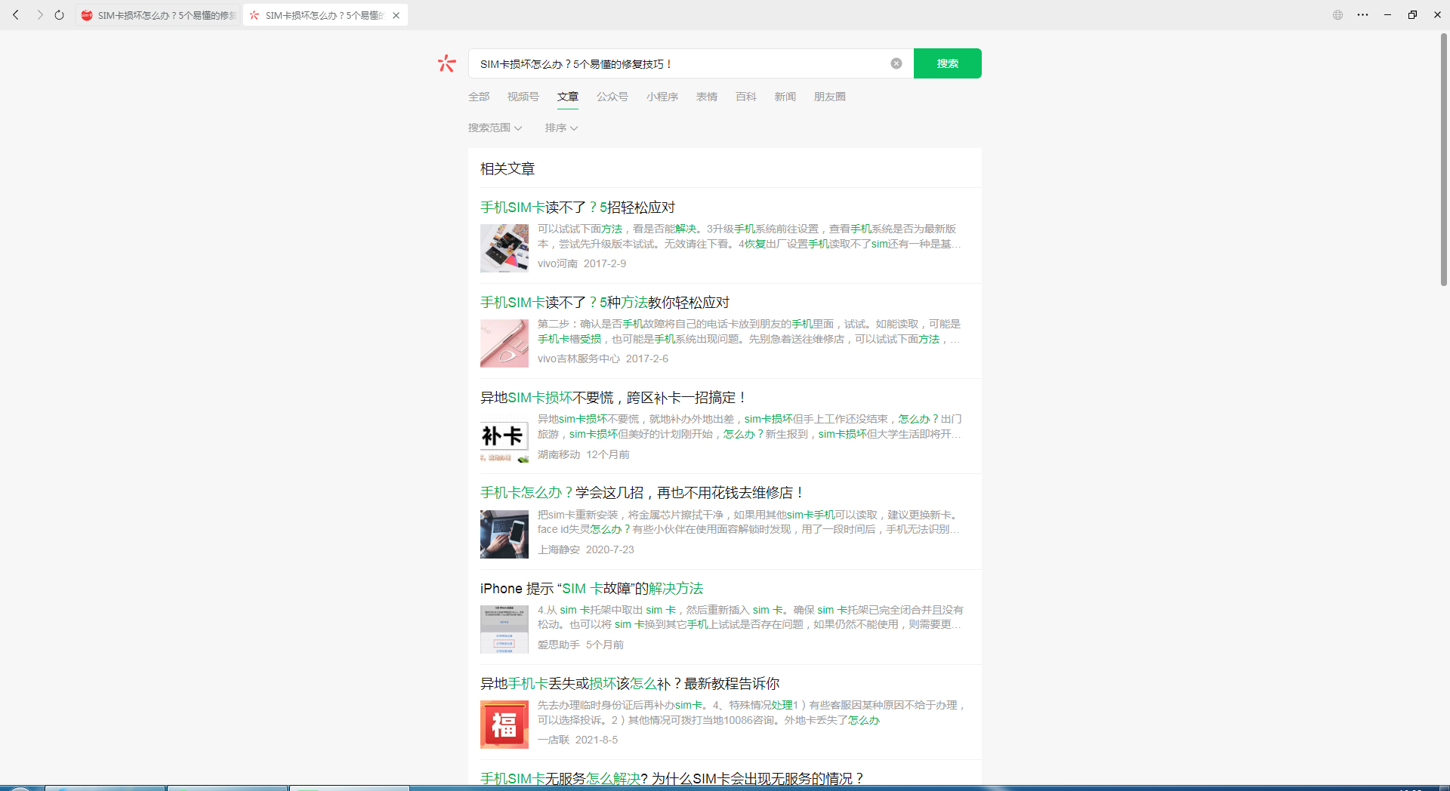Close the active search tab
This screenshot has height=791, width=1450.
point(396,15)
